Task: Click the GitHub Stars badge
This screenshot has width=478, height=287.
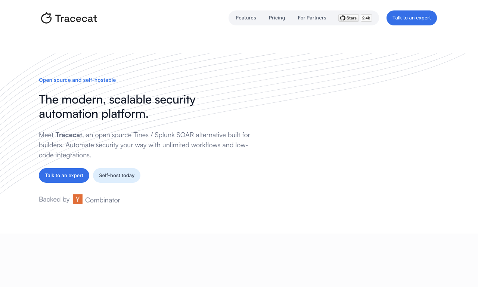Action: click(348, 18)
